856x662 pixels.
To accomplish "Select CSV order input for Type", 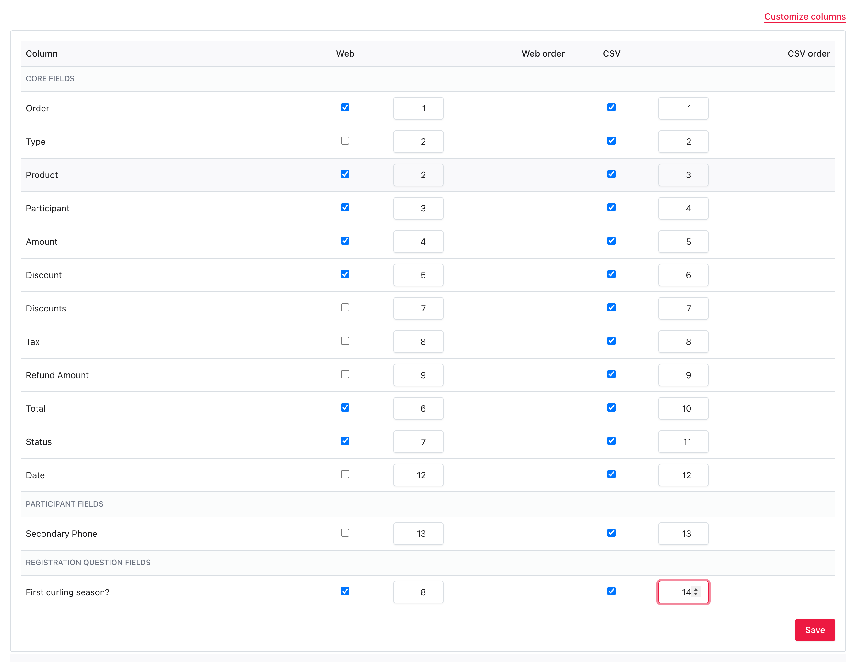I will click(683, 142).
